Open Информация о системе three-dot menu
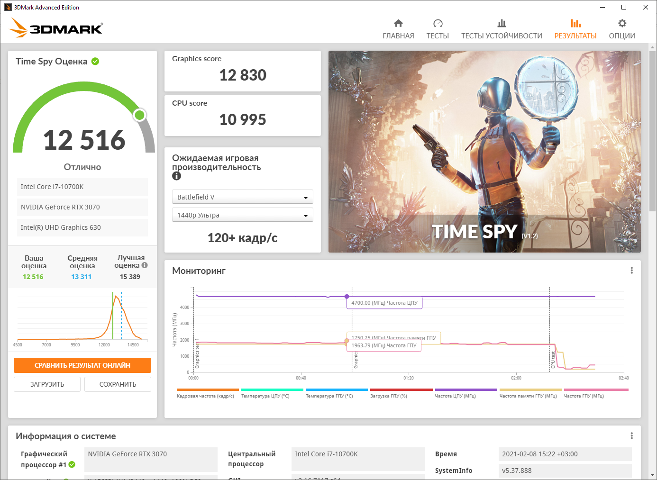657x480 pixels. pos(631,436)
